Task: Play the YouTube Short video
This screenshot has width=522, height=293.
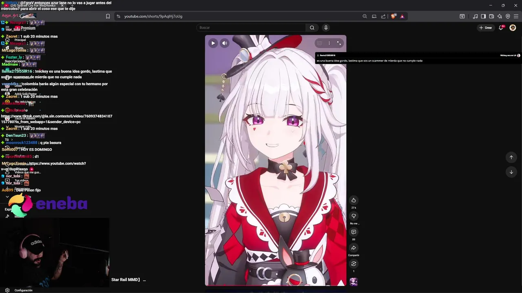Action: point(213,43)
